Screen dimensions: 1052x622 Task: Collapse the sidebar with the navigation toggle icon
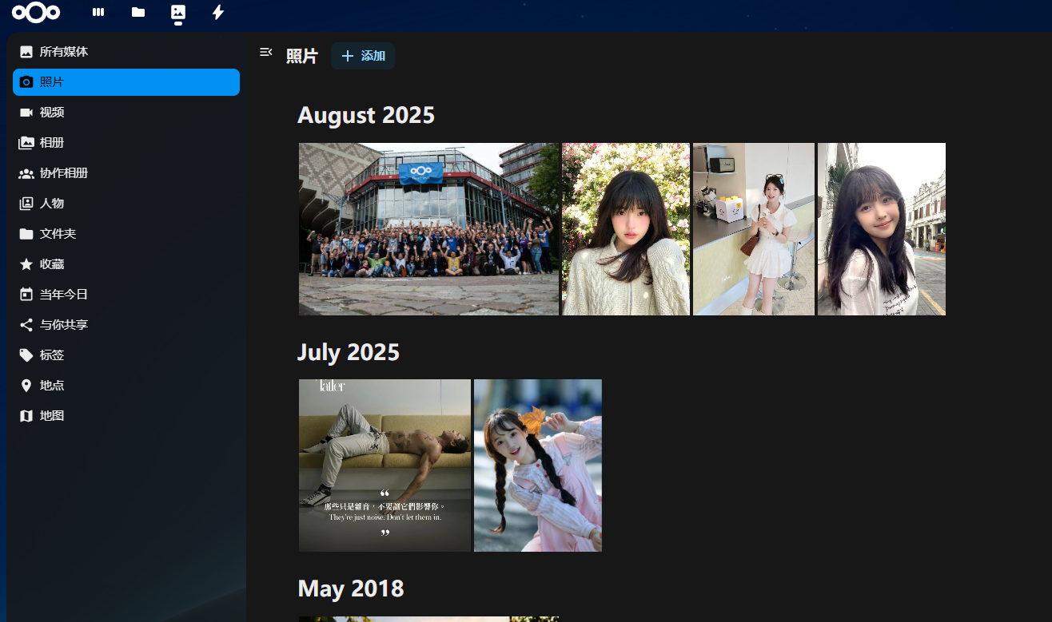tap(266, 52)
